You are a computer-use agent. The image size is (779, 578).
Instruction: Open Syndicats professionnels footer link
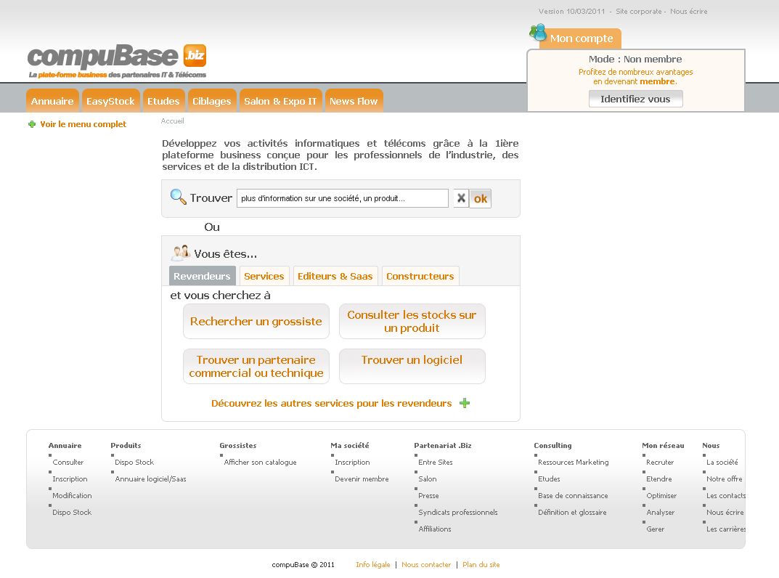coord(457,513)
